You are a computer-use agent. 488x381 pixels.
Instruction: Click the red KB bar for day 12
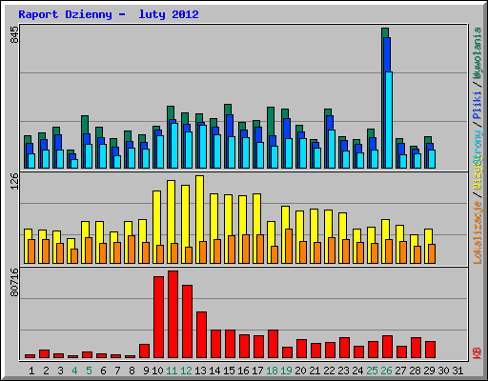(x=187, y=322)
